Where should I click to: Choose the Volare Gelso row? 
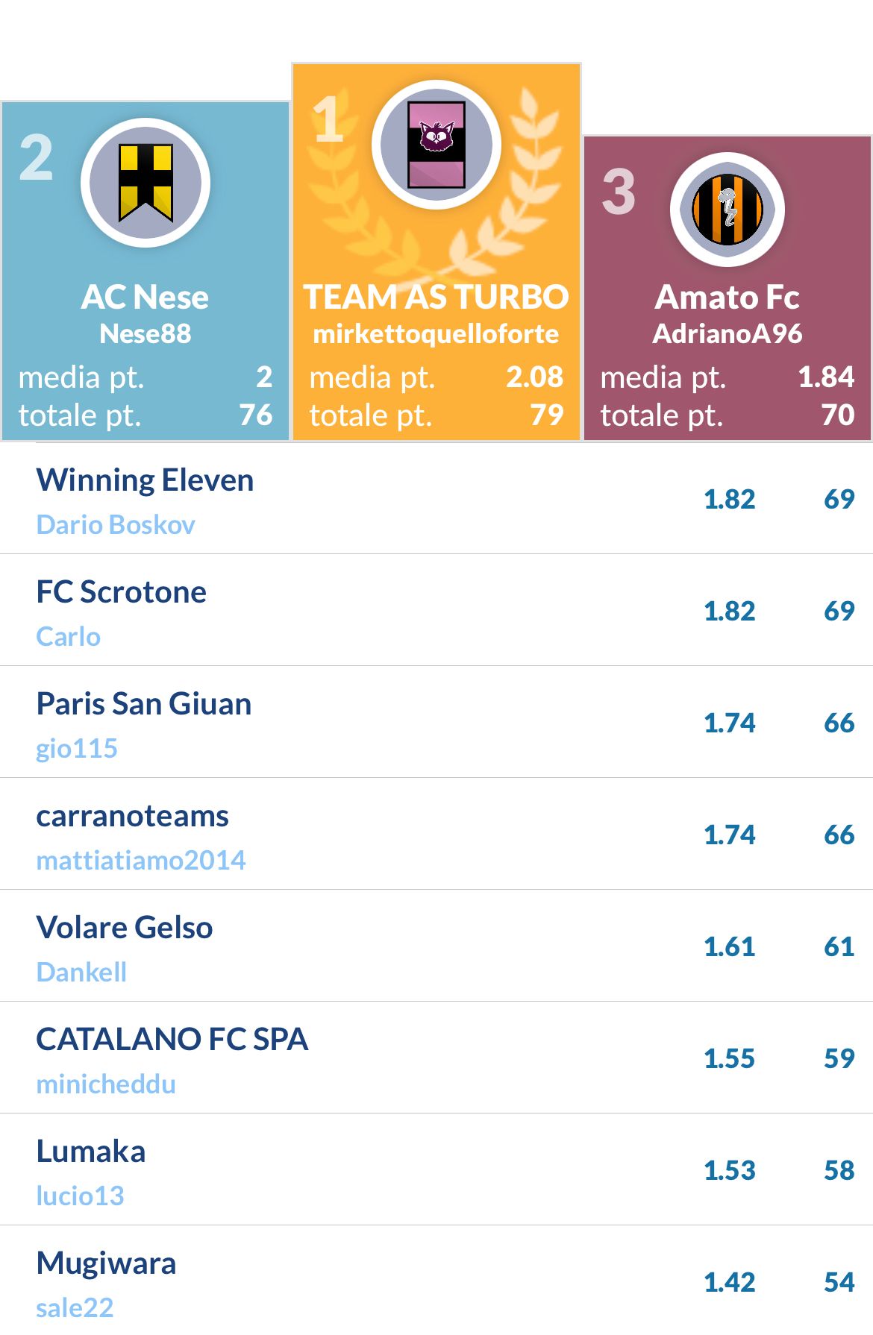[x=436, y=946]
